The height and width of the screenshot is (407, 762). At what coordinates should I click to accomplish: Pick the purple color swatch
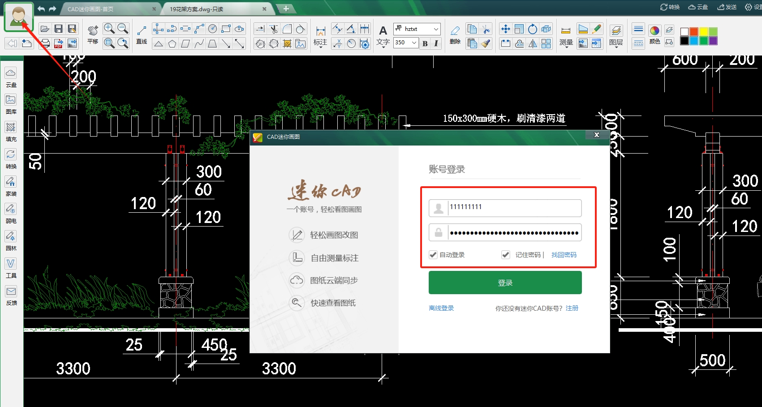(x=713, y=41)
